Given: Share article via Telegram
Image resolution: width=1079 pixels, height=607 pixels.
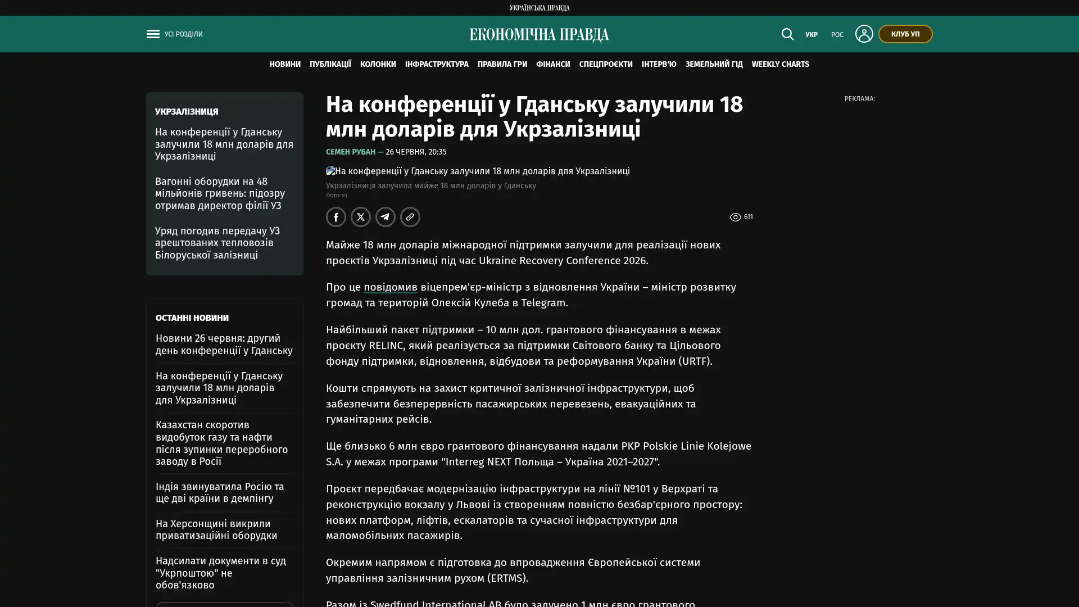Looking at the screenshot, I should point(386,217).
